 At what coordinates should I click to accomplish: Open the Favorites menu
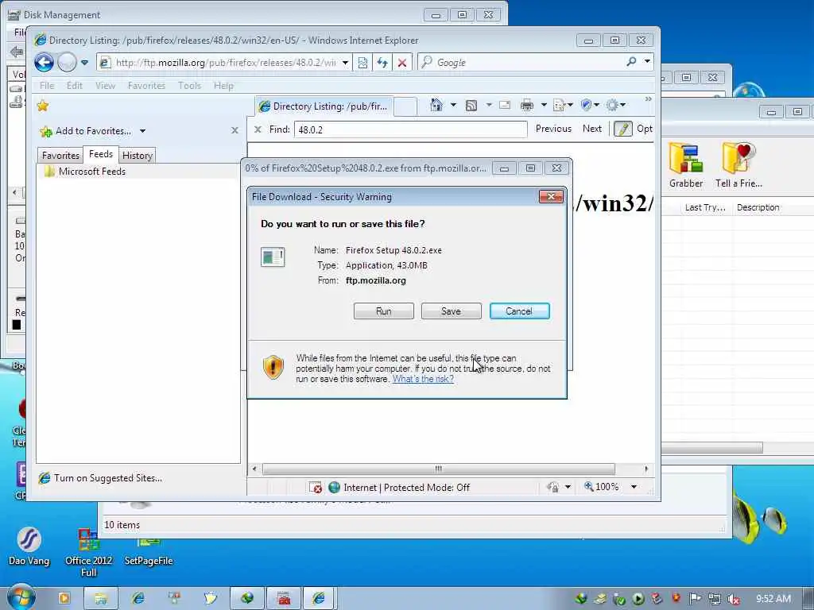pyautogui.click(x=146, y=86)
